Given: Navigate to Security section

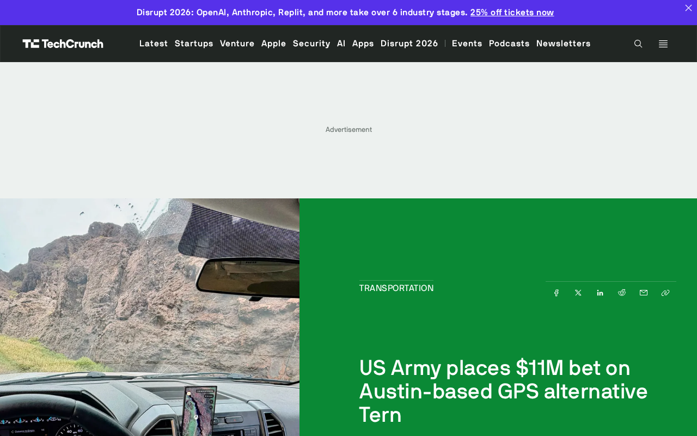Looking at the screenshot, I should [311, 43].
